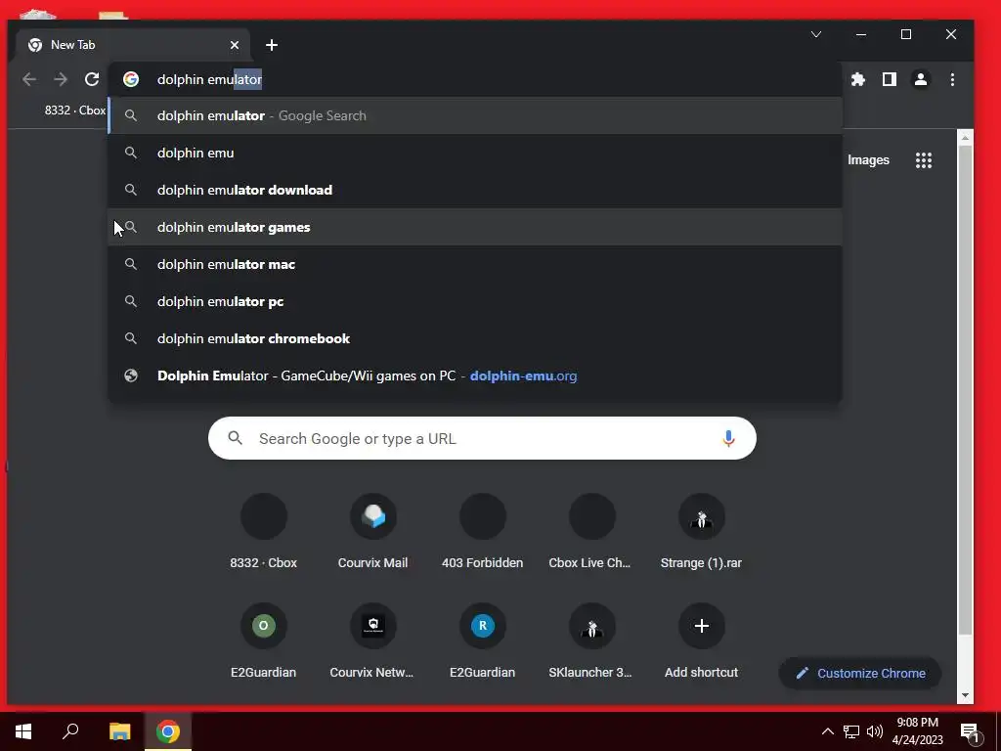The width and height of the screenshot is (1001, 751).
Task: Open the Images link
Action: pyautogui.click(x=868, y=160)
